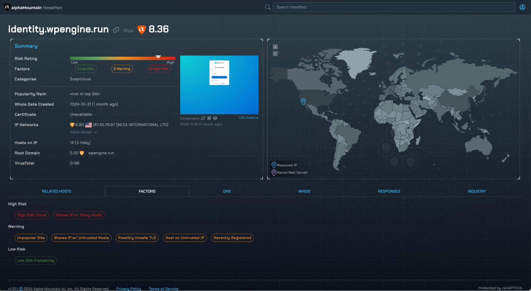Zoom in on the world map
Viewport: 531px width, 291px height.
[275, 47]
